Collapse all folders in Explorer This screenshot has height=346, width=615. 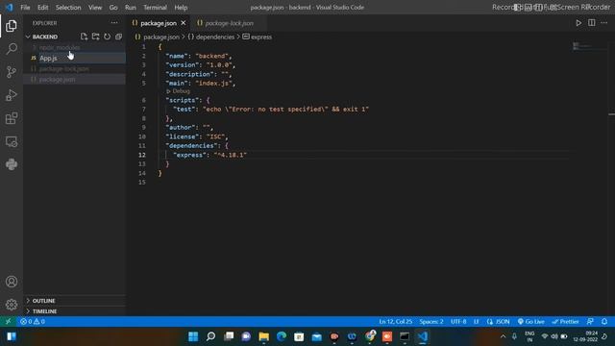[x=118, y=37]
